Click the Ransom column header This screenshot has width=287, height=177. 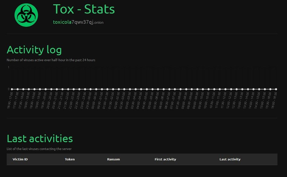pos(113,159)
